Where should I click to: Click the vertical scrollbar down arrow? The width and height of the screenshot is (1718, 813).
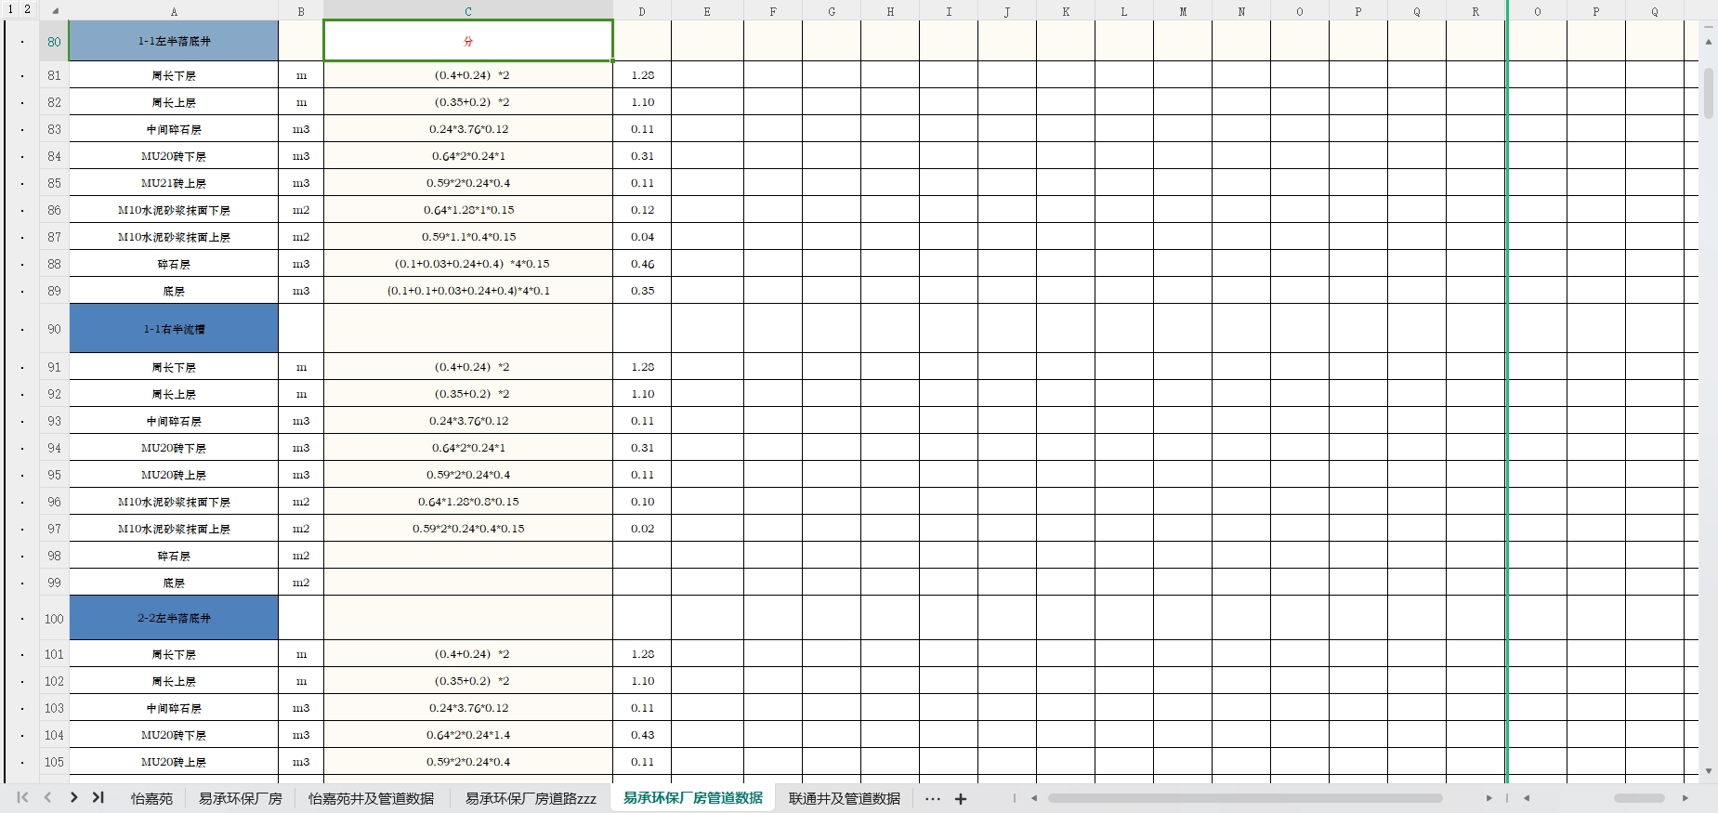pyautogui.click(x=1708, y=771)
